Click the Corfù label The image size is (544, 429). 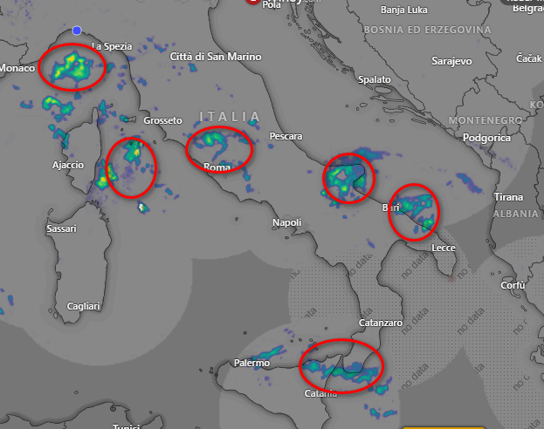[x=513, y=285]
